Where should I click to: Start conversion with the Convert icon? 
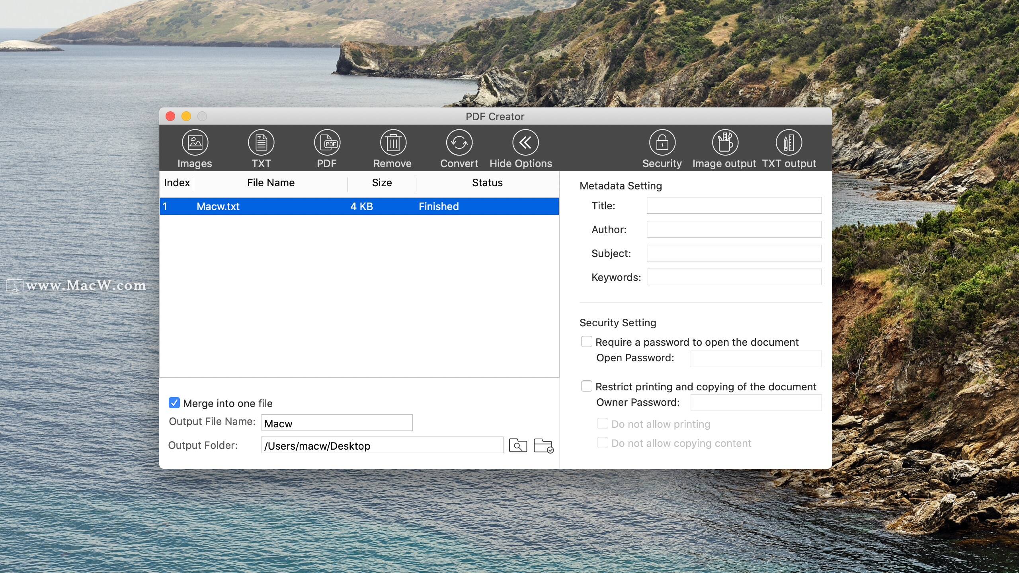click(459, 142)
